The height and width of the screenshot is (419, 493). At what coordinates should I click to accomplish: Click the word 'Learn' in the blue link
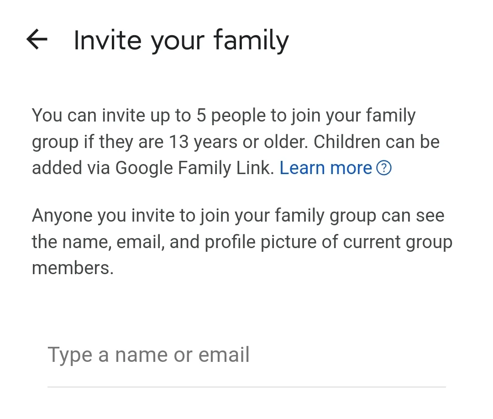(302, 168)
